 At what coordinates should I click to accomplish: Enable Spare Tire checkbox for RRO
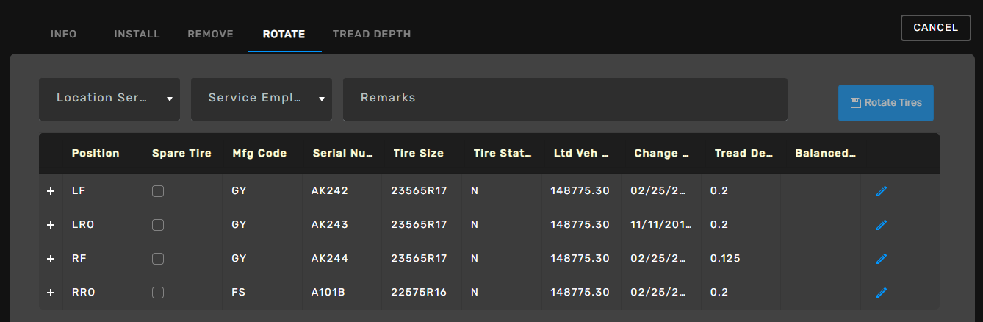pos(158,293)
